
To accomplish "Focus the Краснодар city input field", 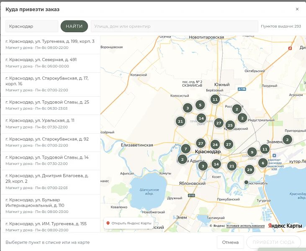I will point(32,26).
